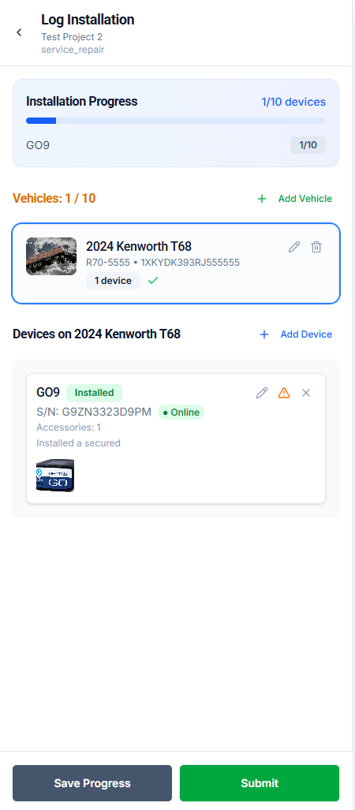Select the 2024 Kenworth T68 vehicle card
The width and height of the screenshot is (355, 810).
(x=176, y=263)
